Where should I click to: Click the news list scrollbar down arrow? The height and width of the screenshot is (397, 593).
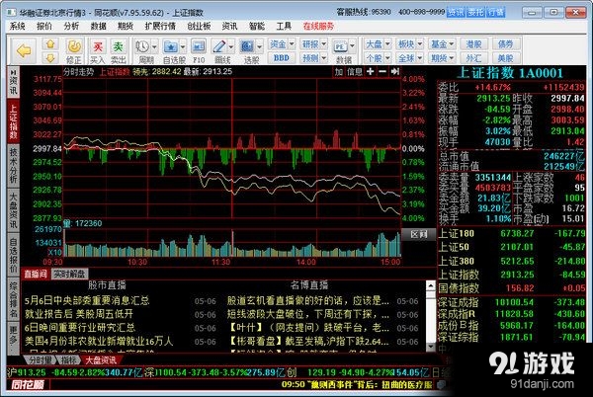tap(431, 347)
